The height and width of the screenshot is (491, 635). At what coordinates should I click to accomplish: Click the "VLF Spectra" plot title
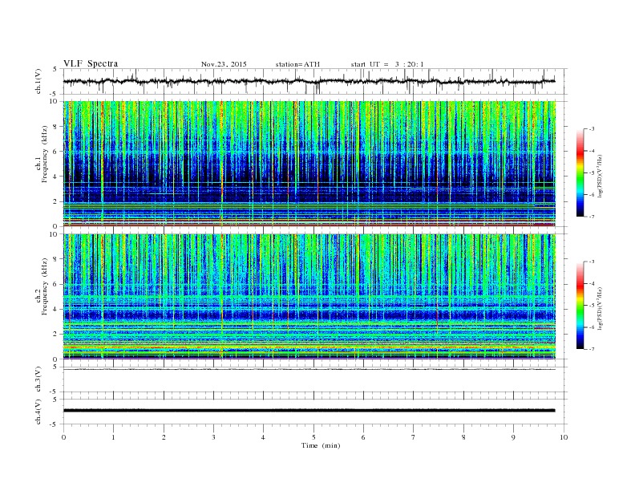pyautogui.click(x=91, y=63)
